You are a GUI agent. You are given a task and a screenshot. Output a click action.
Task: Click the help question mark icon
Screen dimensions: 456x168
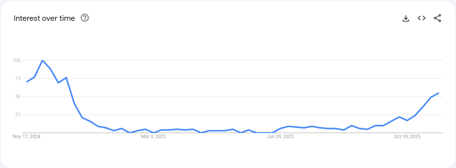85,18
